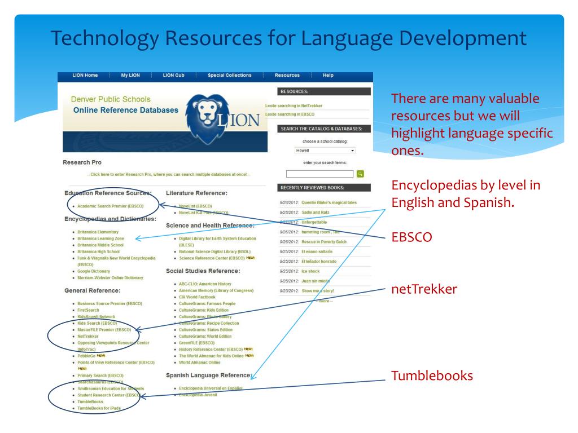578x433 pixels.
Task: Open the Resources menu item
Action: click(287, 75)
